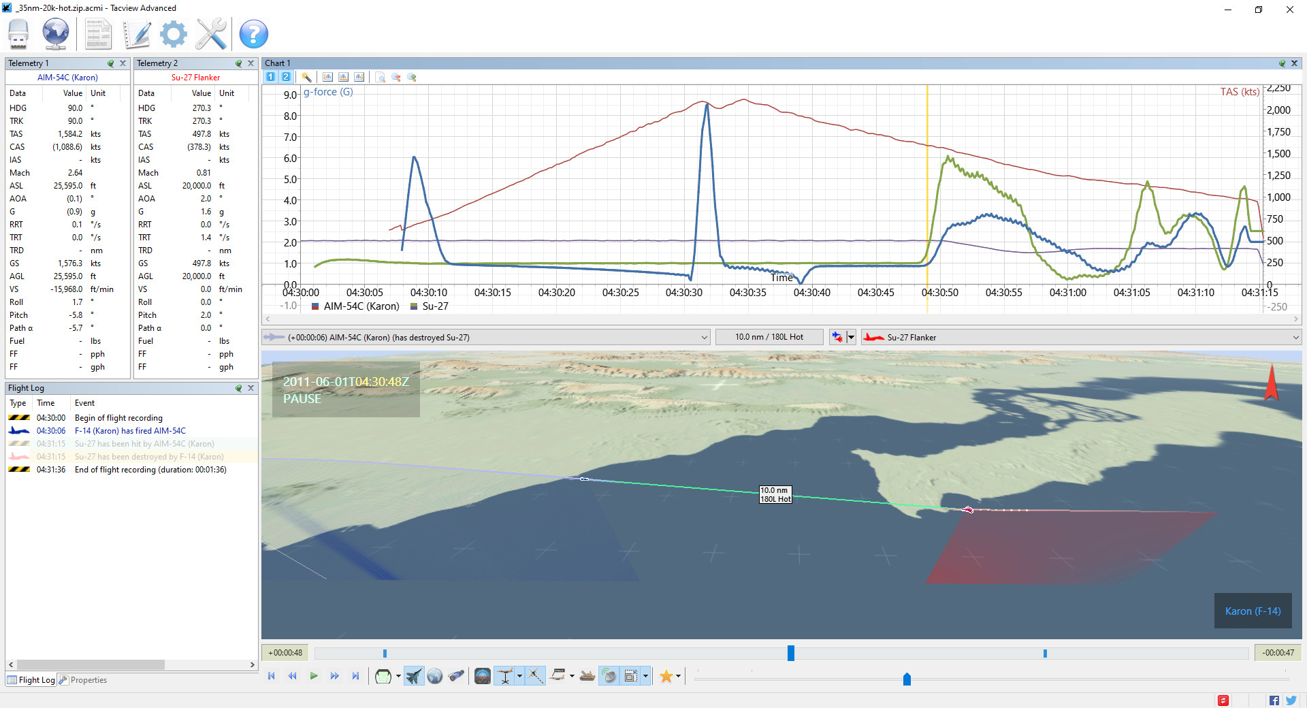
Task: Open the cockpit attitude indicator view
Action: pyautogui.click(x=482, y=676)
